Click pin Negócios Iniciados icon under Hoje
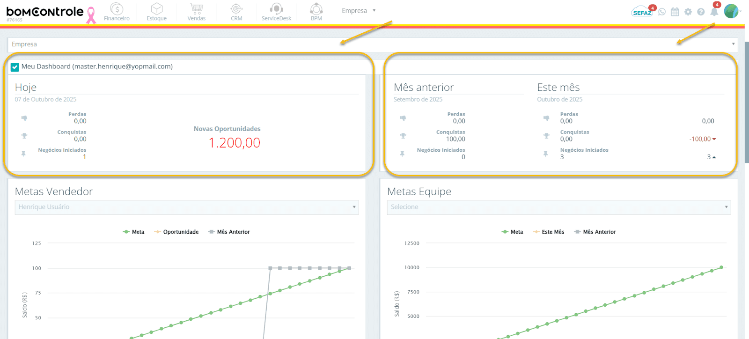749x339 pixels. click(x=23, y=154)
